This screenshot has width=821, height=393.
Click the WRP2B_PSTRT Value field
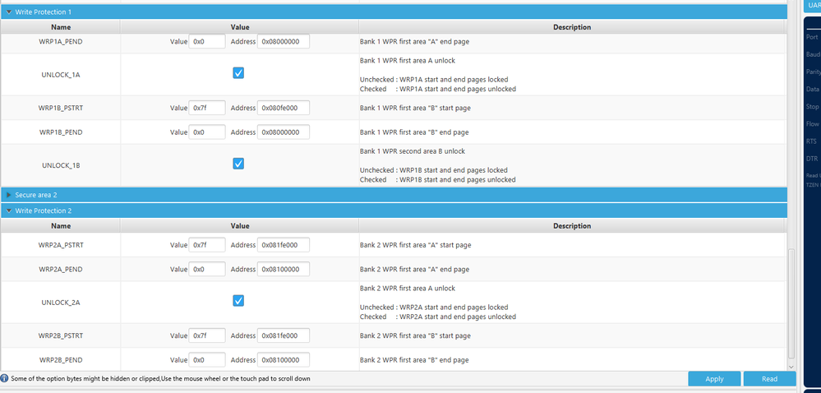pos(207,335)
